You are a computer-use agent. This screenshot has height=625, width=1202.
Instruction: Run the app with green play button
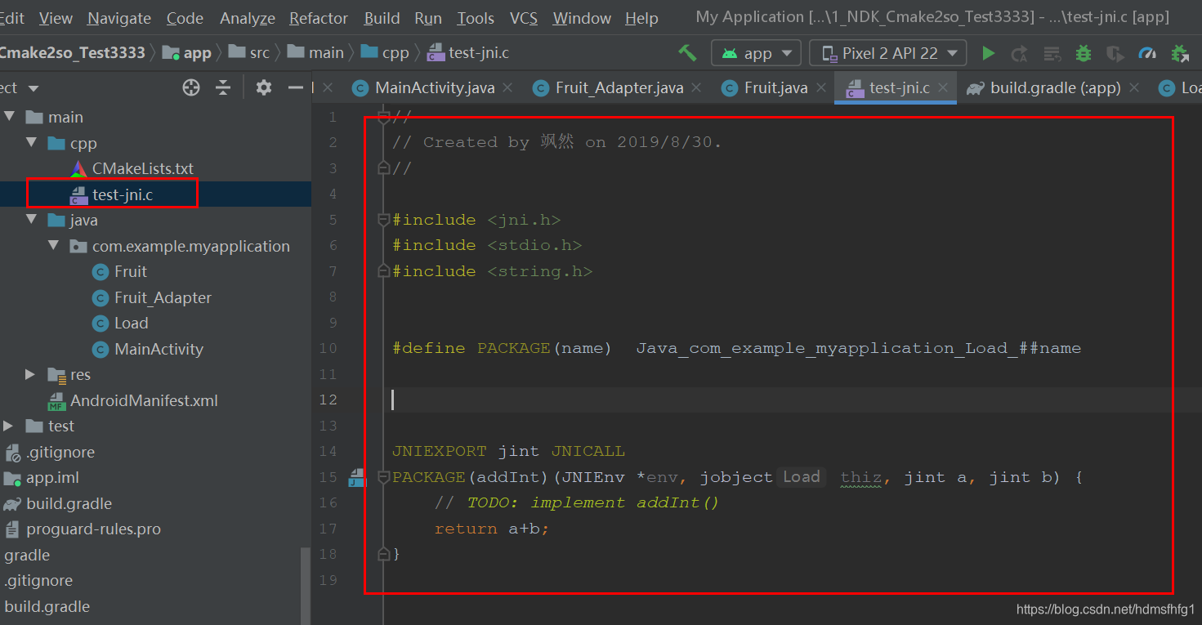click(x=988, y=53)
